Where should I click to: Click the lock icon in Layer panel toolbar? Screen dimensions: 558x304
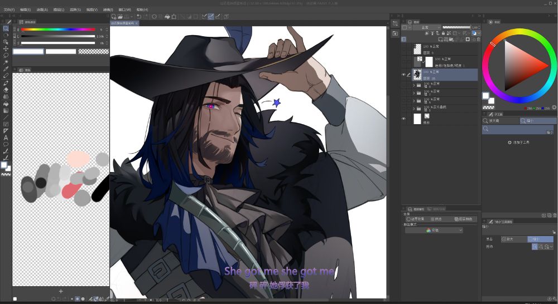(444, 33)
